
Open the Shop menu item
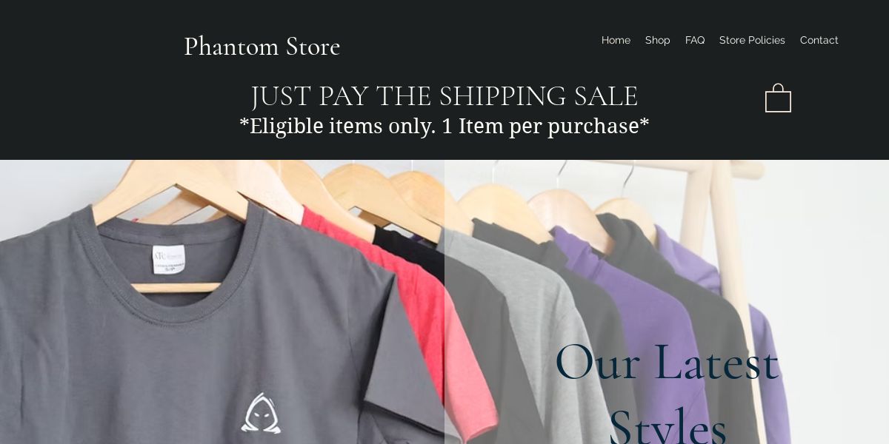tap(657, 40)
